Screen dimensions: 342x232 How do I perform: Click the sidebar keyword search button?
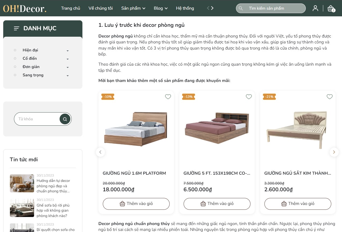65,119
